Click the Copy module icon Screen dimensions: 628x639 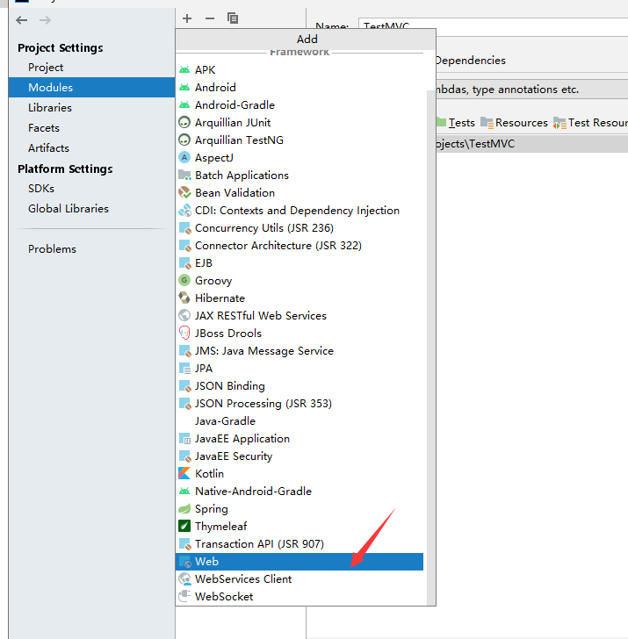[x=233, y=18]
